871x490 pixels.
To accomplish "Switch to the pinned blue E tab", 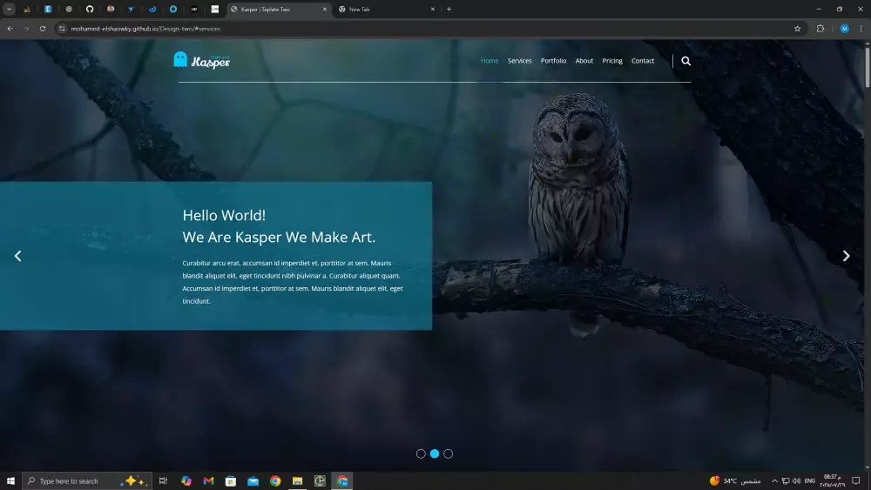I will coord(48,10).
